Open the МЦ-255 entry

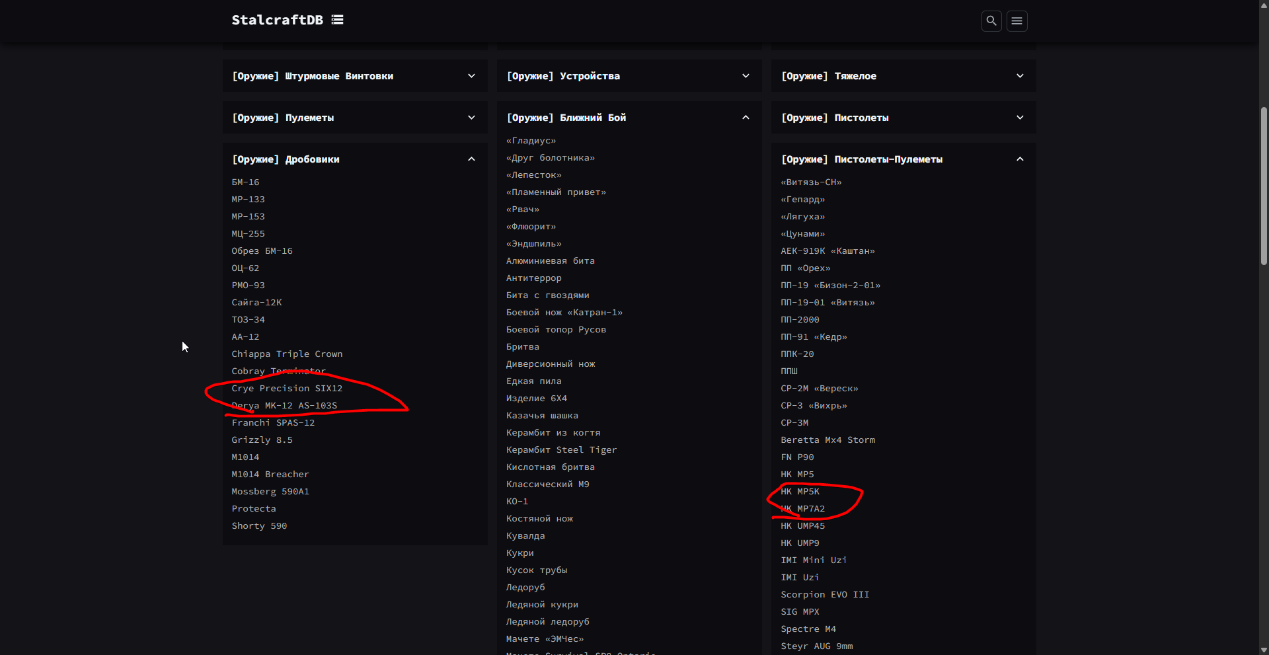pos(248,233)
